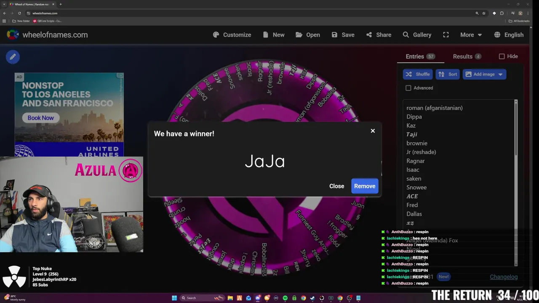The image size is (539, 303).
Task: Open the browser profile avatar
Action: tap(521, 13)
